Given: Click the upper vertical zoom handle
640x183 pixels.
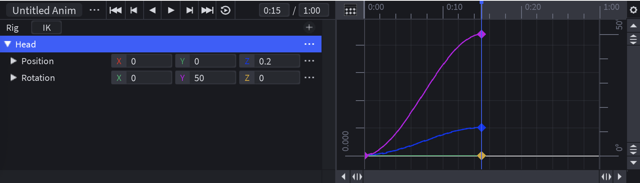Looking at the screenshot, I should 633,39.
